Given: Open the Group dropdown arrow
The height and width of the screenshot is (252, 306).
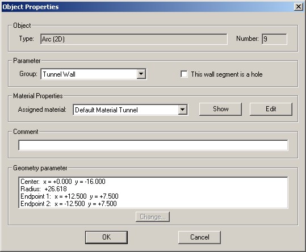Looking at the screenshot, I should (x=141, y=74).
